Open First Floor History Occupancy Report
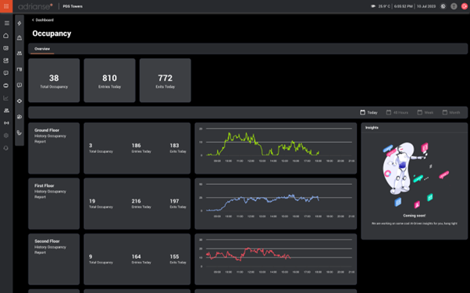This screenshot has height=293, width=470. coord(54,203)
